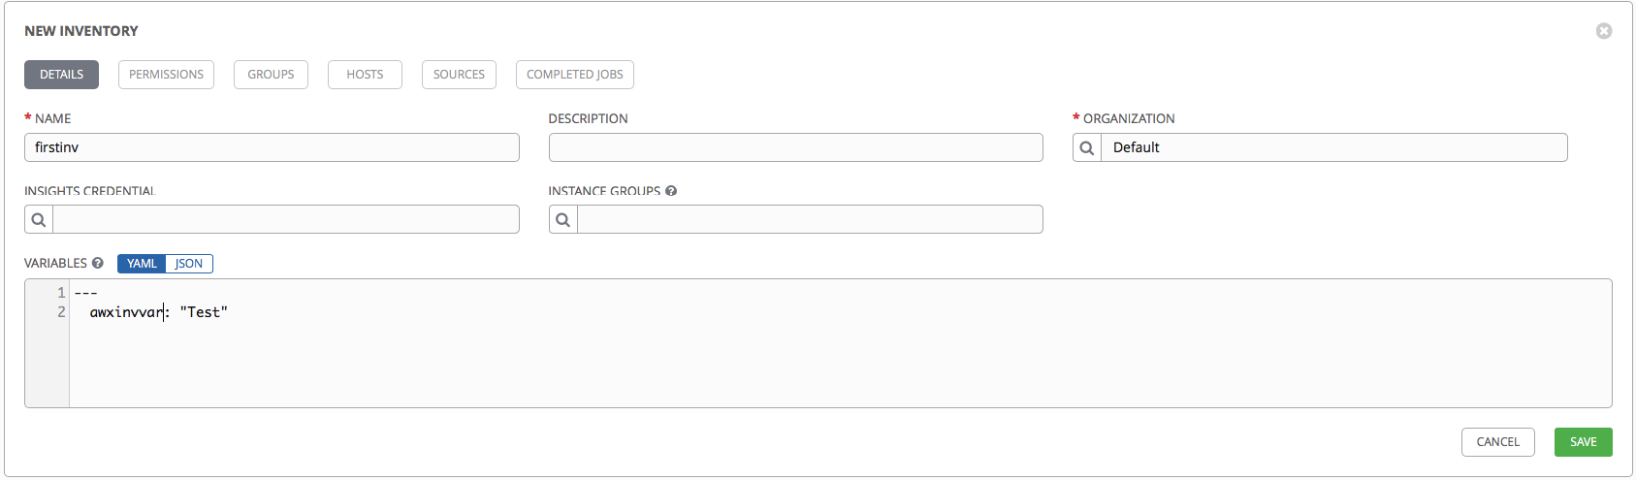1636x480 pixels.
Task: Click the Organization lookup search icon
Action: tap(1087, 147)
